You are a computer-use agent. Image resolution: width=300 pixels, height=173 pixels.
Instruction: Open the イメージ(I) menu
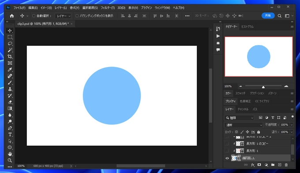[x=46, y=8]
